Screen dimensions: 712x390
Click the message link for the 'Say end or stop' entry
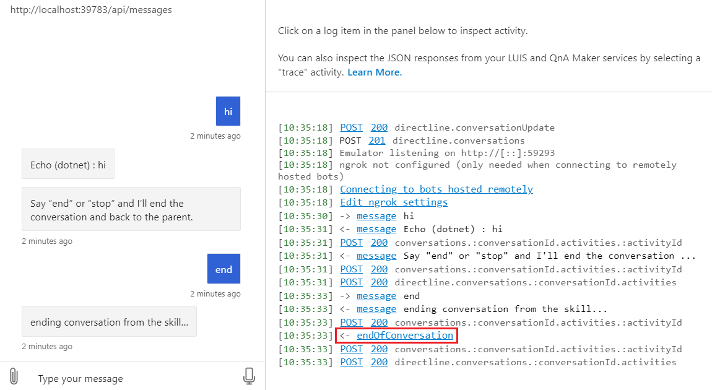pyautogui.click(x=376, y=255)
